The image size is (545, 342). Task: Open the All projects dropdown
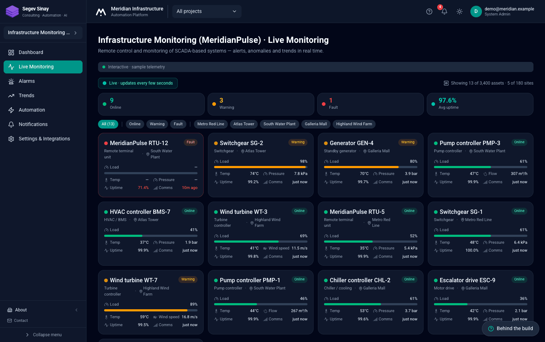(207, 12)
